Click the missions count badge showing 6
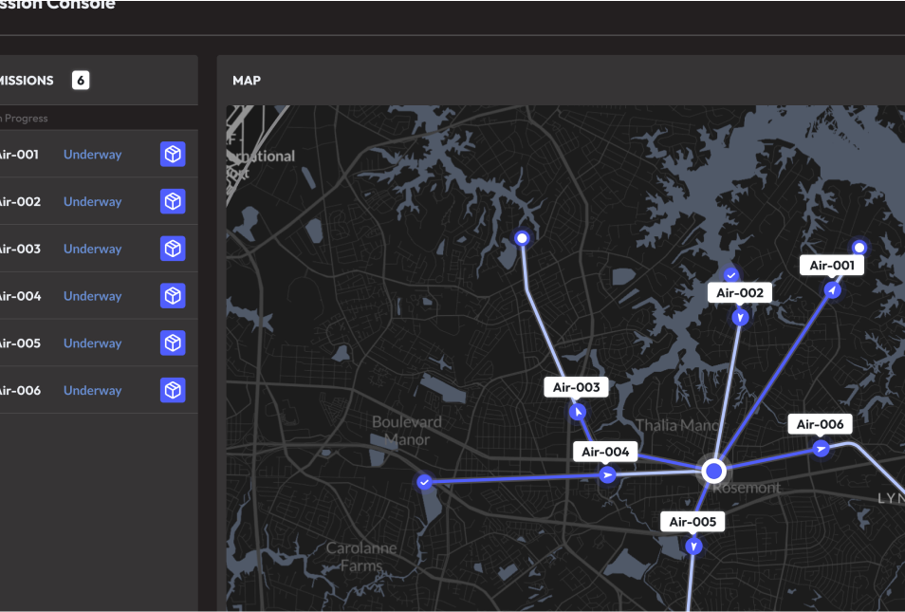905x612 pixels. point(81,81)
